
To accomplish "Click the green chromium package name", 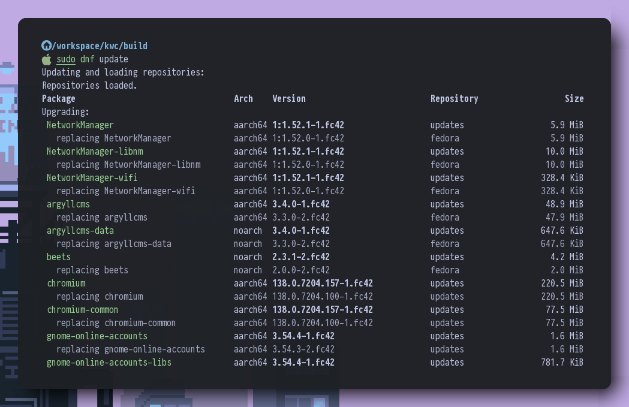I will point(66,284).
